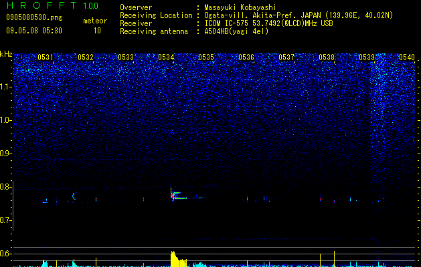The image size is (421, 267).
Task: Click the 0532 time marker
Action: [86, 57]
